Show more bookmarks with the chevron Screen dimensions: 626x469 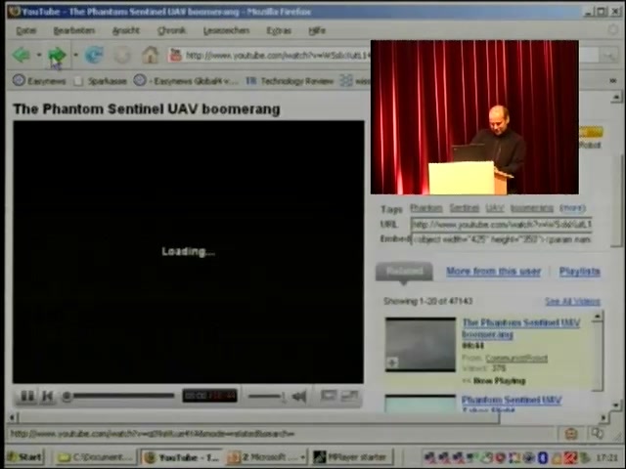click(x=613, y=81)
